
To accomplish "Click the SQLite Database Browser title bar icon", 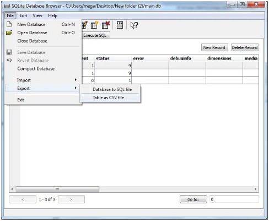I will click(x=7, y=6).
